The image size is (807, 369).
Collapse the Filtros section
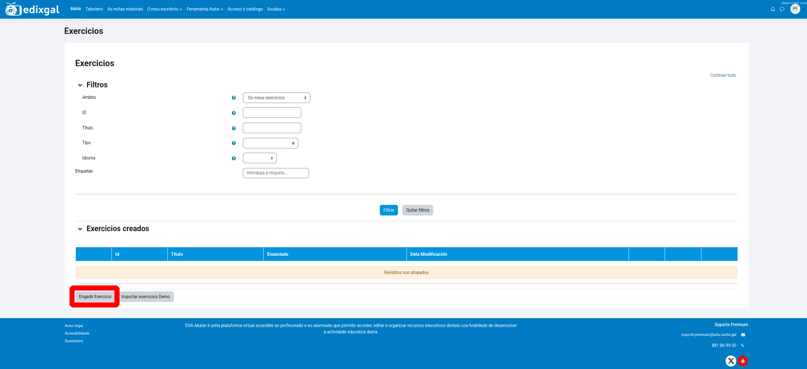[80, 85]
